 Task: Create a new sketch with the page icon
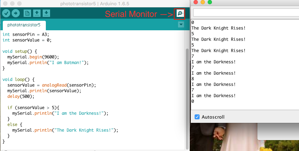coord(27,13)
